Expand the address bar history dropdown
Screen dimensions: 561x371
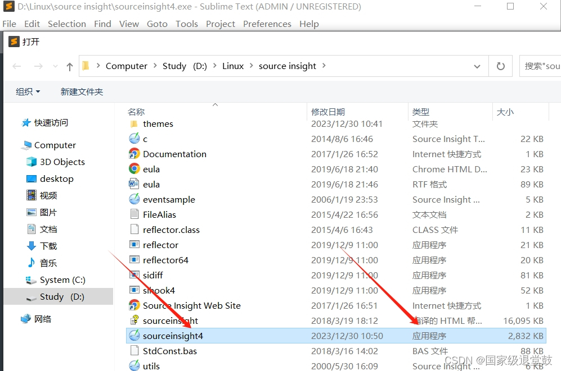tap(477, 66)
